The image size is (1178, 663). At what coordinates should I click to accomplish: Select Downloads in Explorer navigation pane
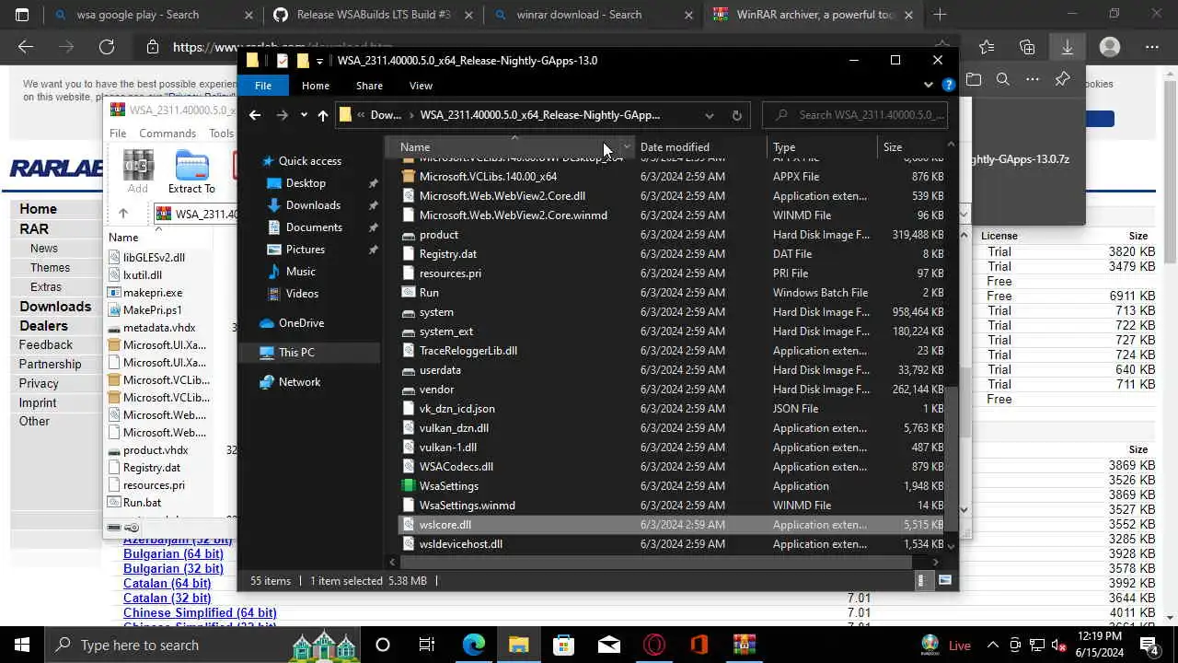click(x=313, y=205)
